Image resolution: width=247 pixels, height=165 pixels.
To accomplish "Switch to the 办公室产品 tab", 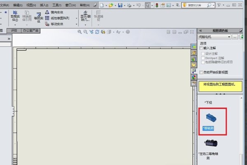I will coord(31,31).
